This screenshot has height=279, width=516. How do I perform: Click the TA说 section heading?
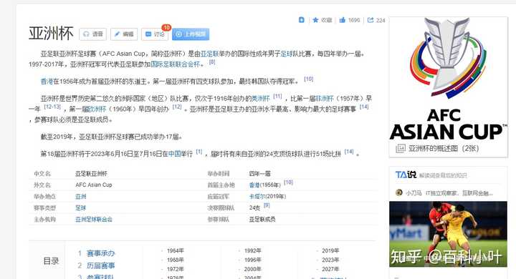pyautogui.click(x=406, y=175)
